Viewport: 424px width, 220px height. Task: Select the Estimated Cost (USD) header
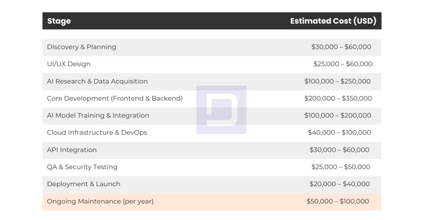coord(333,21)
